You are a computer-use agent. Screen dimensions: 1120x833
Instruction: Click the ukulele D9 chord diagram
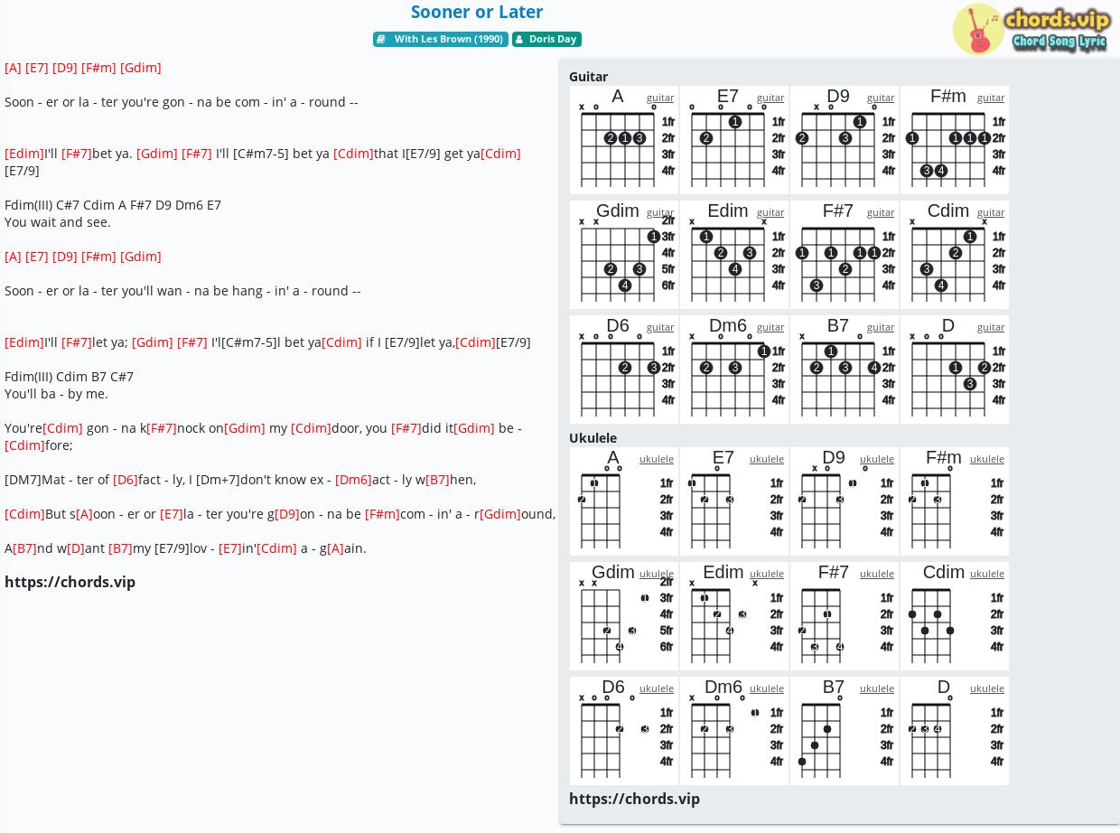click(845, 501)
